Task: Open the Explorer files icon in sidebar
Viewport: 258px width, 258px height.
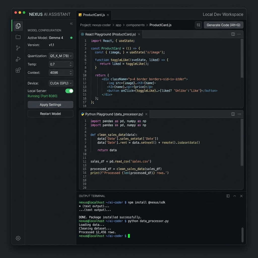Action: coord(18,26)
